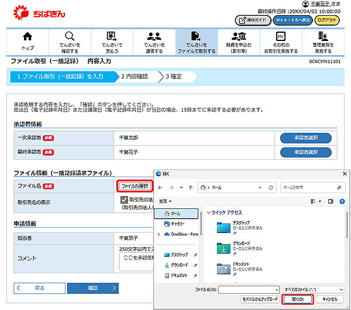
Task: Click 承認者選択 for 最終承認者
Action: [306, 152]
